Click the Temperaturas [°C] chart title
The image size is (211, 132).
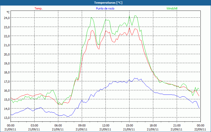click(108, 2)
